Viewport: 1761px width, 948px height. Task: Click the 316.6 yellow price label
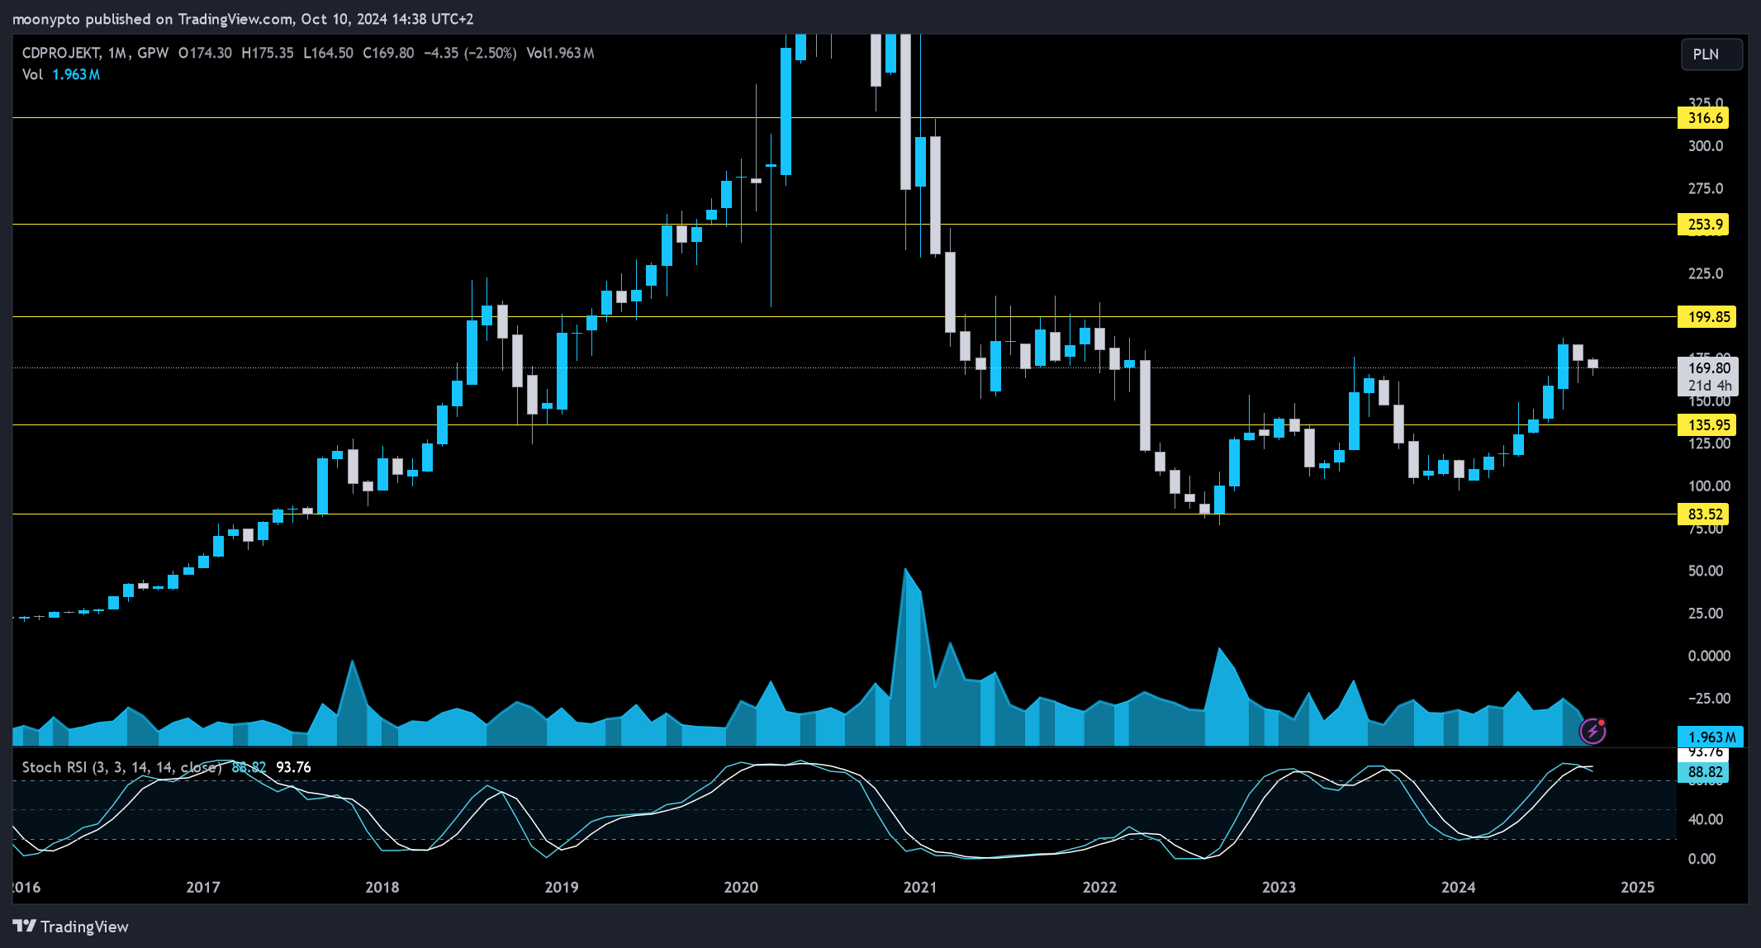click(x=1702, y=118)
